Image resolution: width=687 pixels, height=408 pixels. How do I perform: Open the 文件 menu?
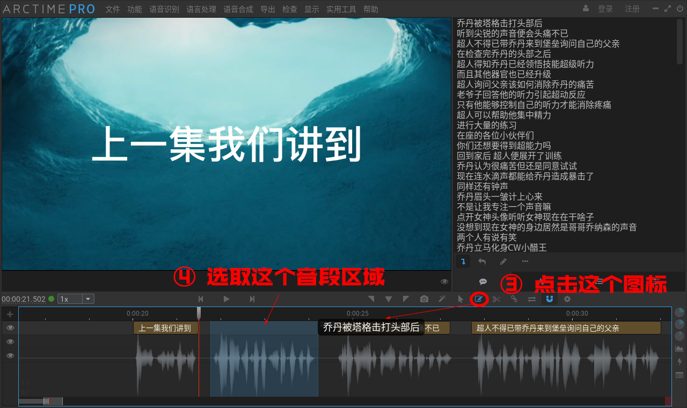pos(112,9)
